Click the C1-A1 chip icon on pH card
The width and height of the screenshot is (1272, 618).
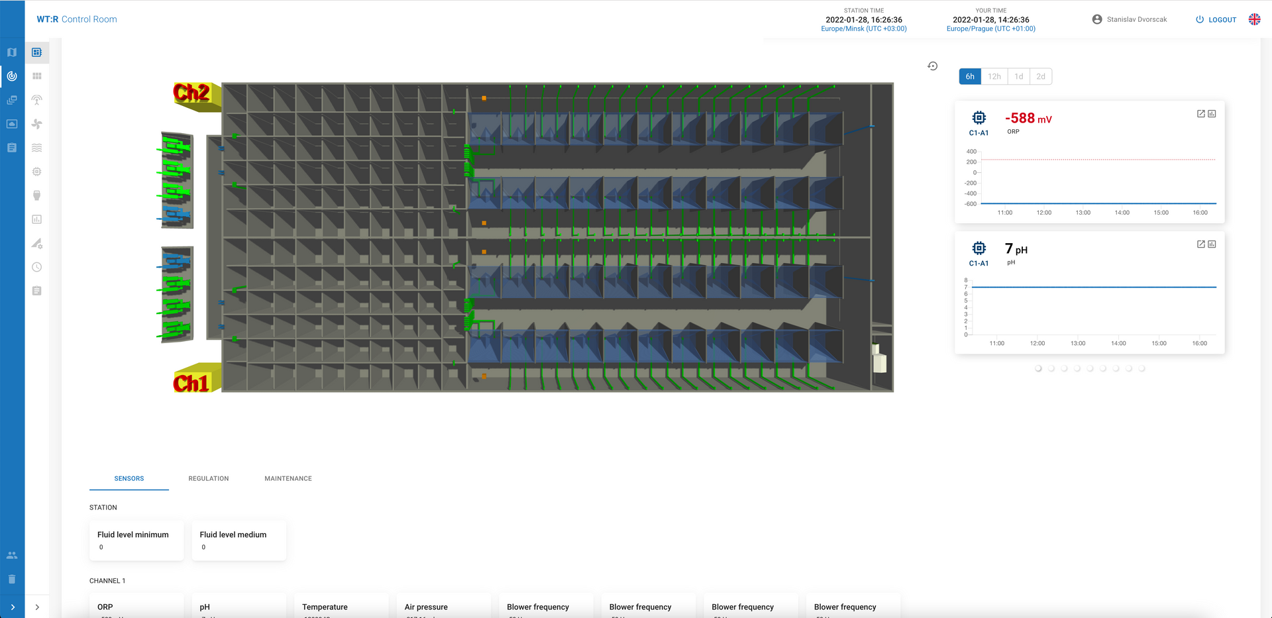click(979, 248)
